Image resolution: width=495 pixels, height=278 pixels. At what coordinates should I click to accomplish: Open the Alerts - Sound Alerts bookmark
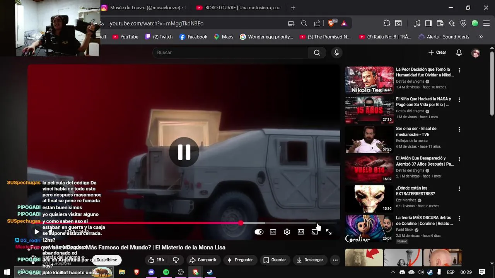point(444,37)
